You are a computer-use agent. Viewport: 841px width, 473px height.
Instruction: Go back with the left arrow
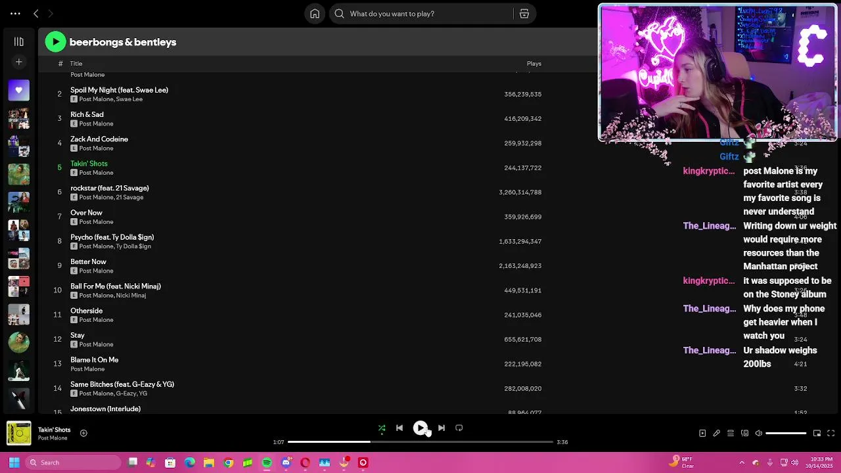[36, 13]
